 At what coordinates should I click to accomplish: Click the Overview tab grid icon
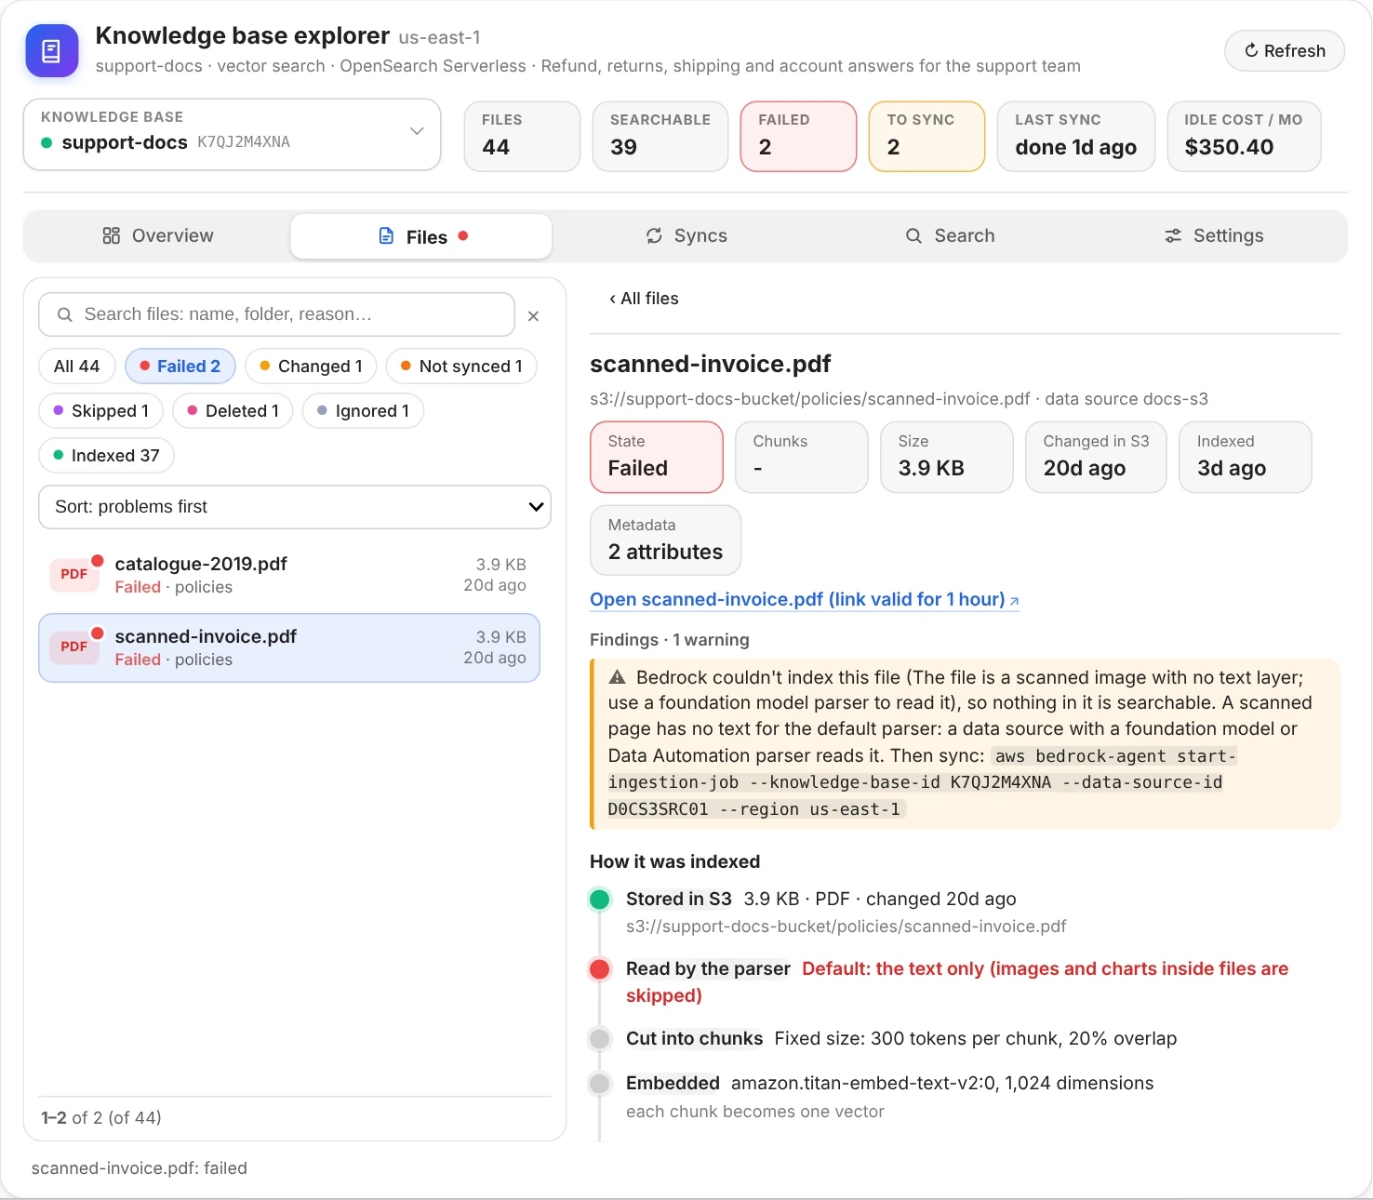pyautogui.click(x=111, y=236)
